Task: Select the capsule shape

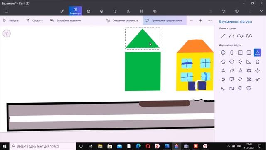Action: pyautogui.click(x=232, y=53)
